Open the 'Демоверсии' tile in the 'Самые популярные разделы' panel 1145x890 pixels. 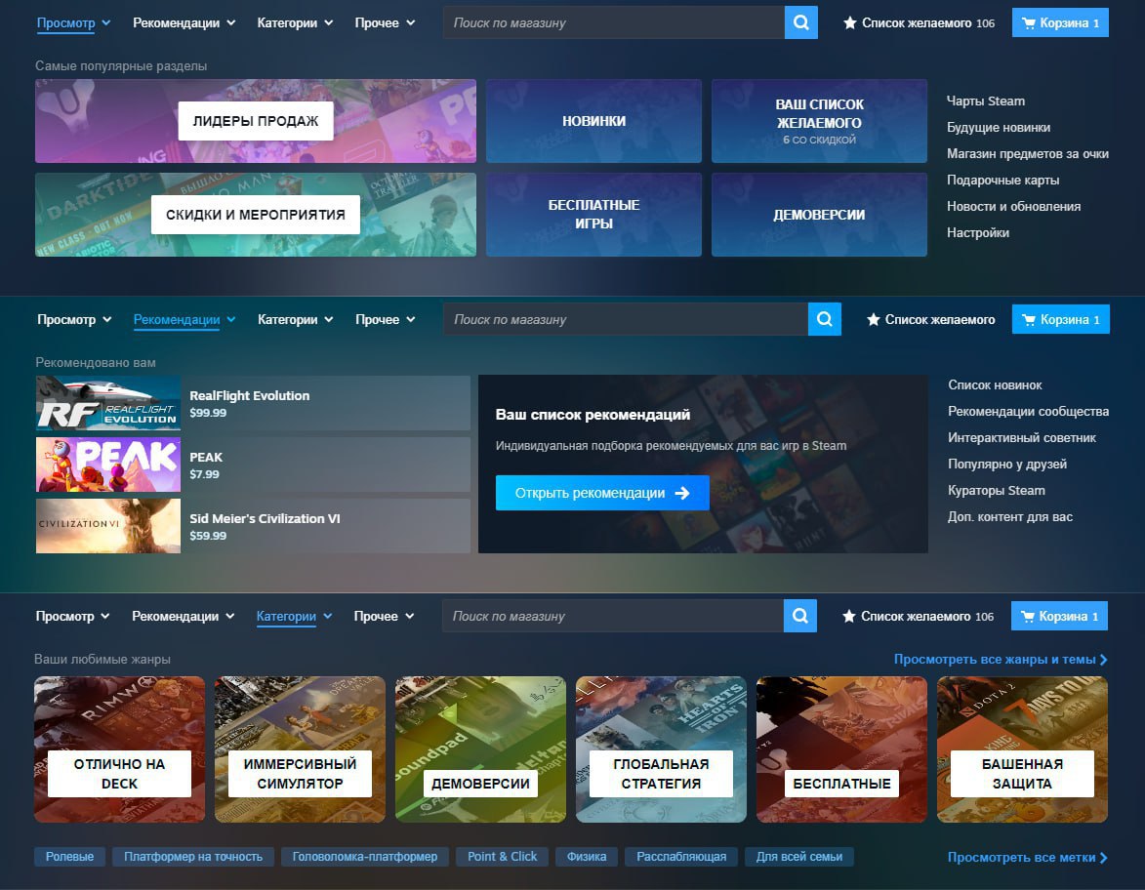[819, 215]
